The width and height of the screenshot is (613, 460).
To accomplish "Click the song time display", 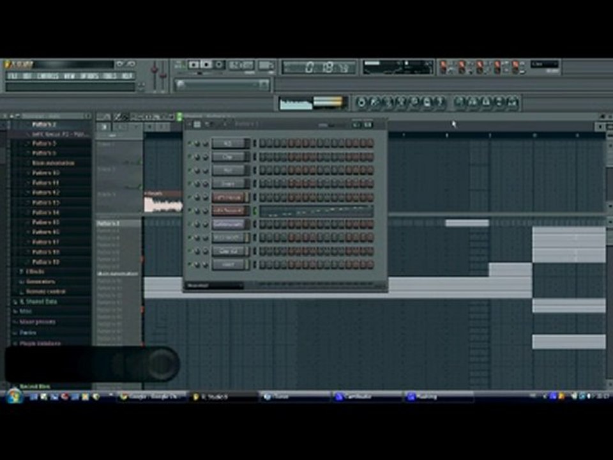I will 319,68.
